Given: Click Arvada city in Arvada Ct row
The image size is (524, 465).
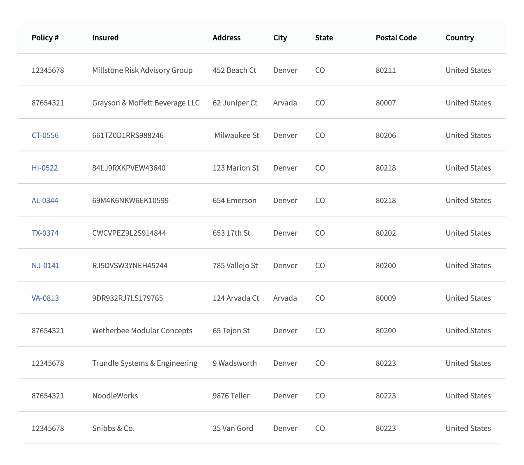Looking at the screenshot, I should click(285, 298).
